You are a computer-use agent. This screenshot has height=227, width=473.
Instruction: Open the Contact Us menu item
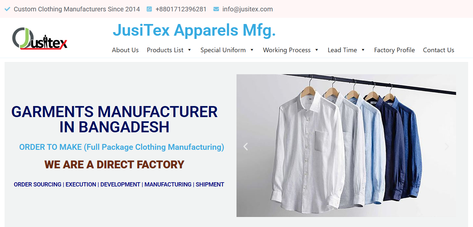tap(439, 50)
